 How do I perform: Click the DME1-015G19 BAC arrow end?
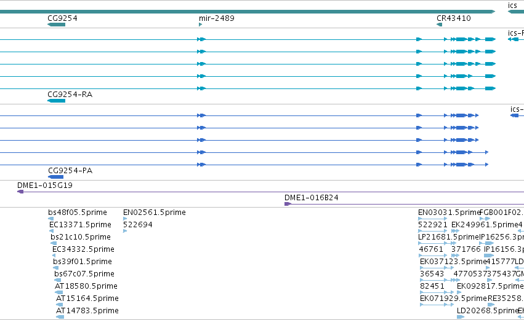[x=20, y=192]
